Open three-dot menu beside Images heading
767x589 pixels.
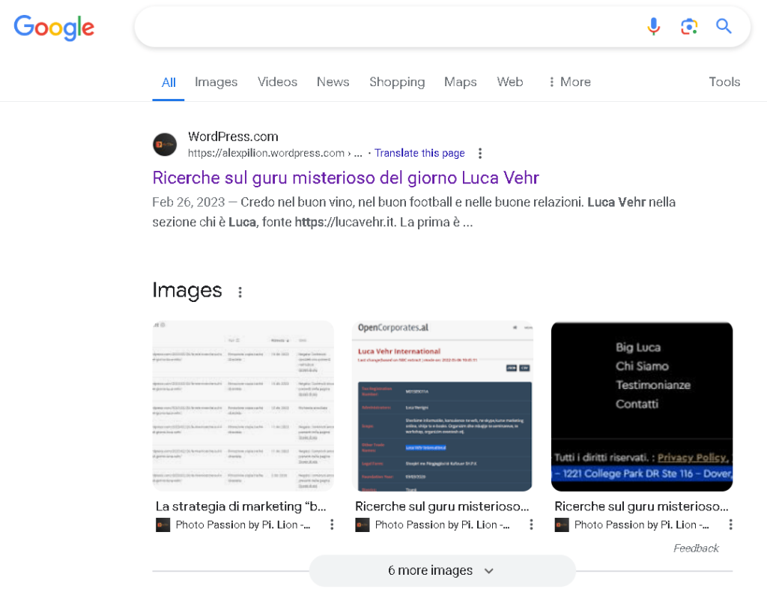[240, 292]
